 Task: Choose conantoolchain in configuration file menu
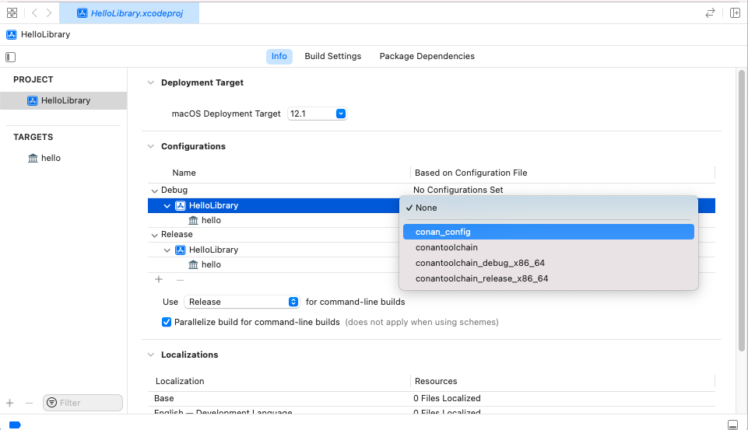tap(549, 247)
